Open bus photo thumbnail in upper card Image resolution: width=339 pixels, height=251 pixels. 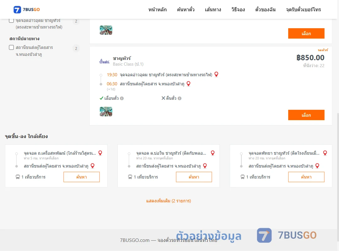point(106,30)
